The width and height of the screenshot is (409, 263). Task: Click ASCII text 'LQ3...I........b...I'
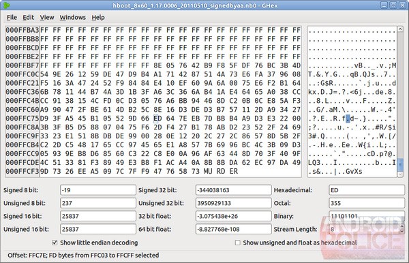(352, 163)
